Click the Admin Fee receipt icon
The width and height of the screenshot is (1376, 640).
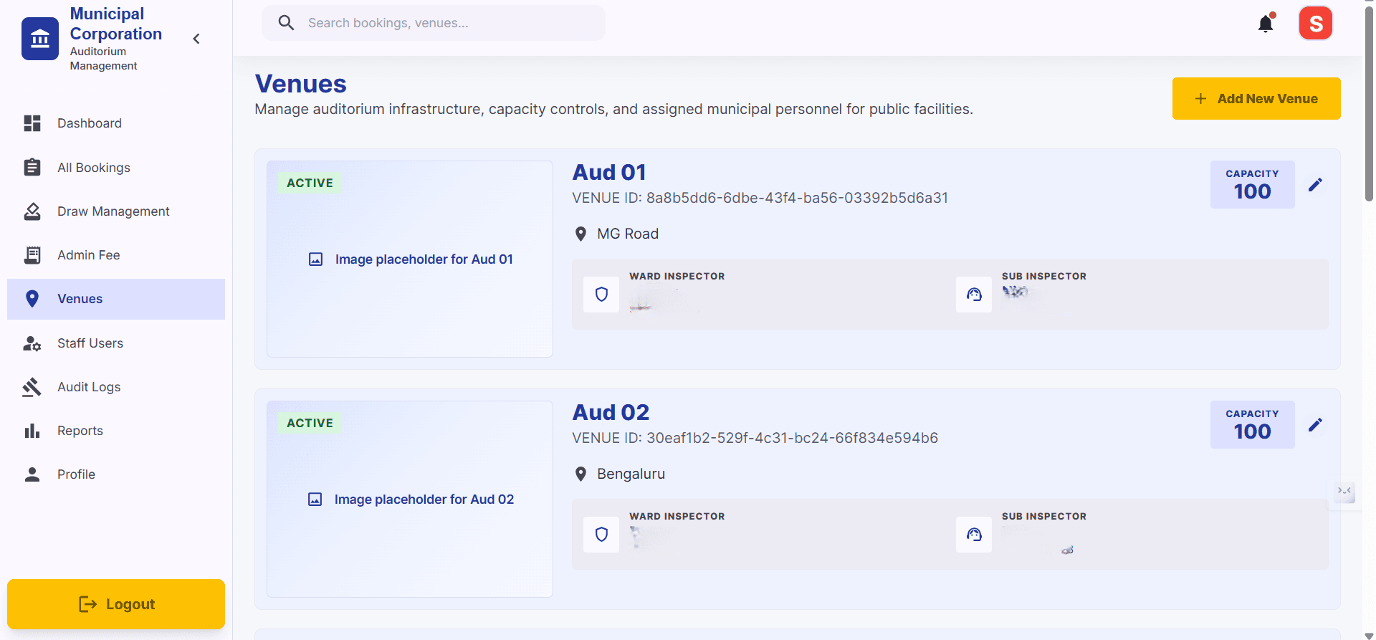[x=32, y=254]
